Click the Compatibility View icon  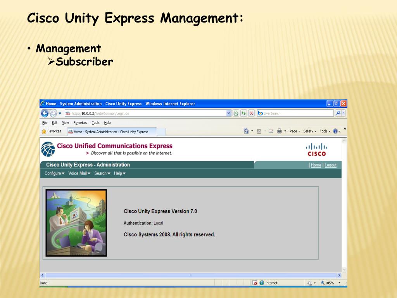[x=236, y=113]
